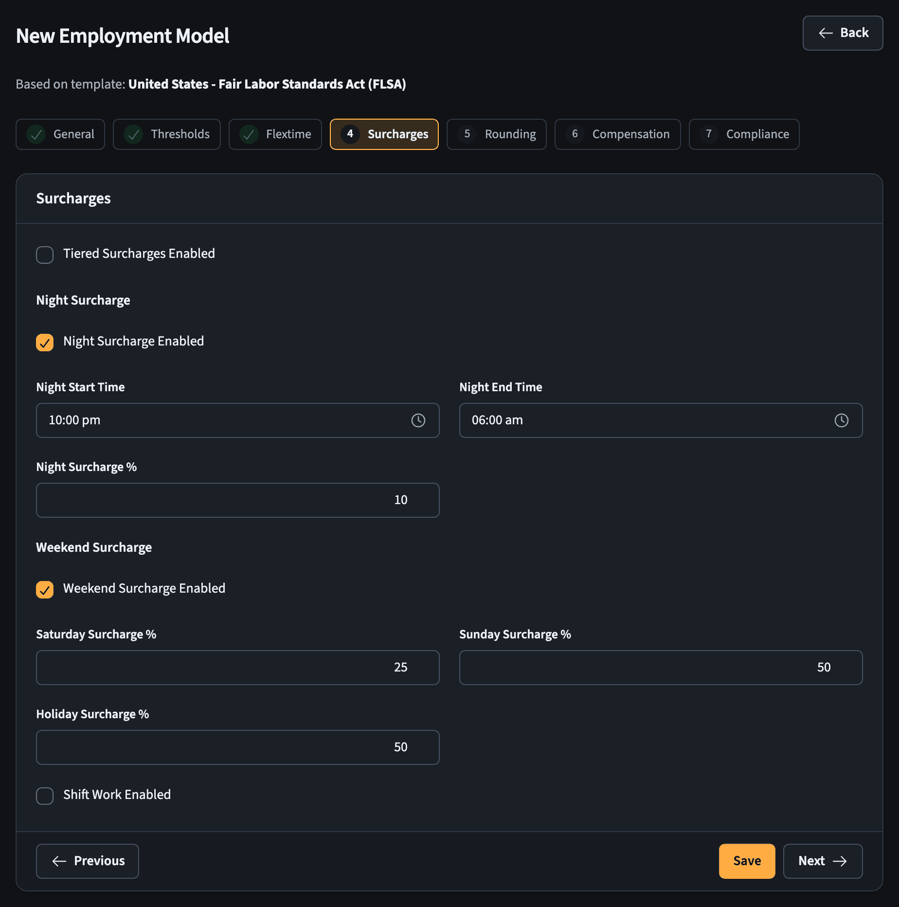Edit the Sunday Surcharge % value

[x=661, y=668]
